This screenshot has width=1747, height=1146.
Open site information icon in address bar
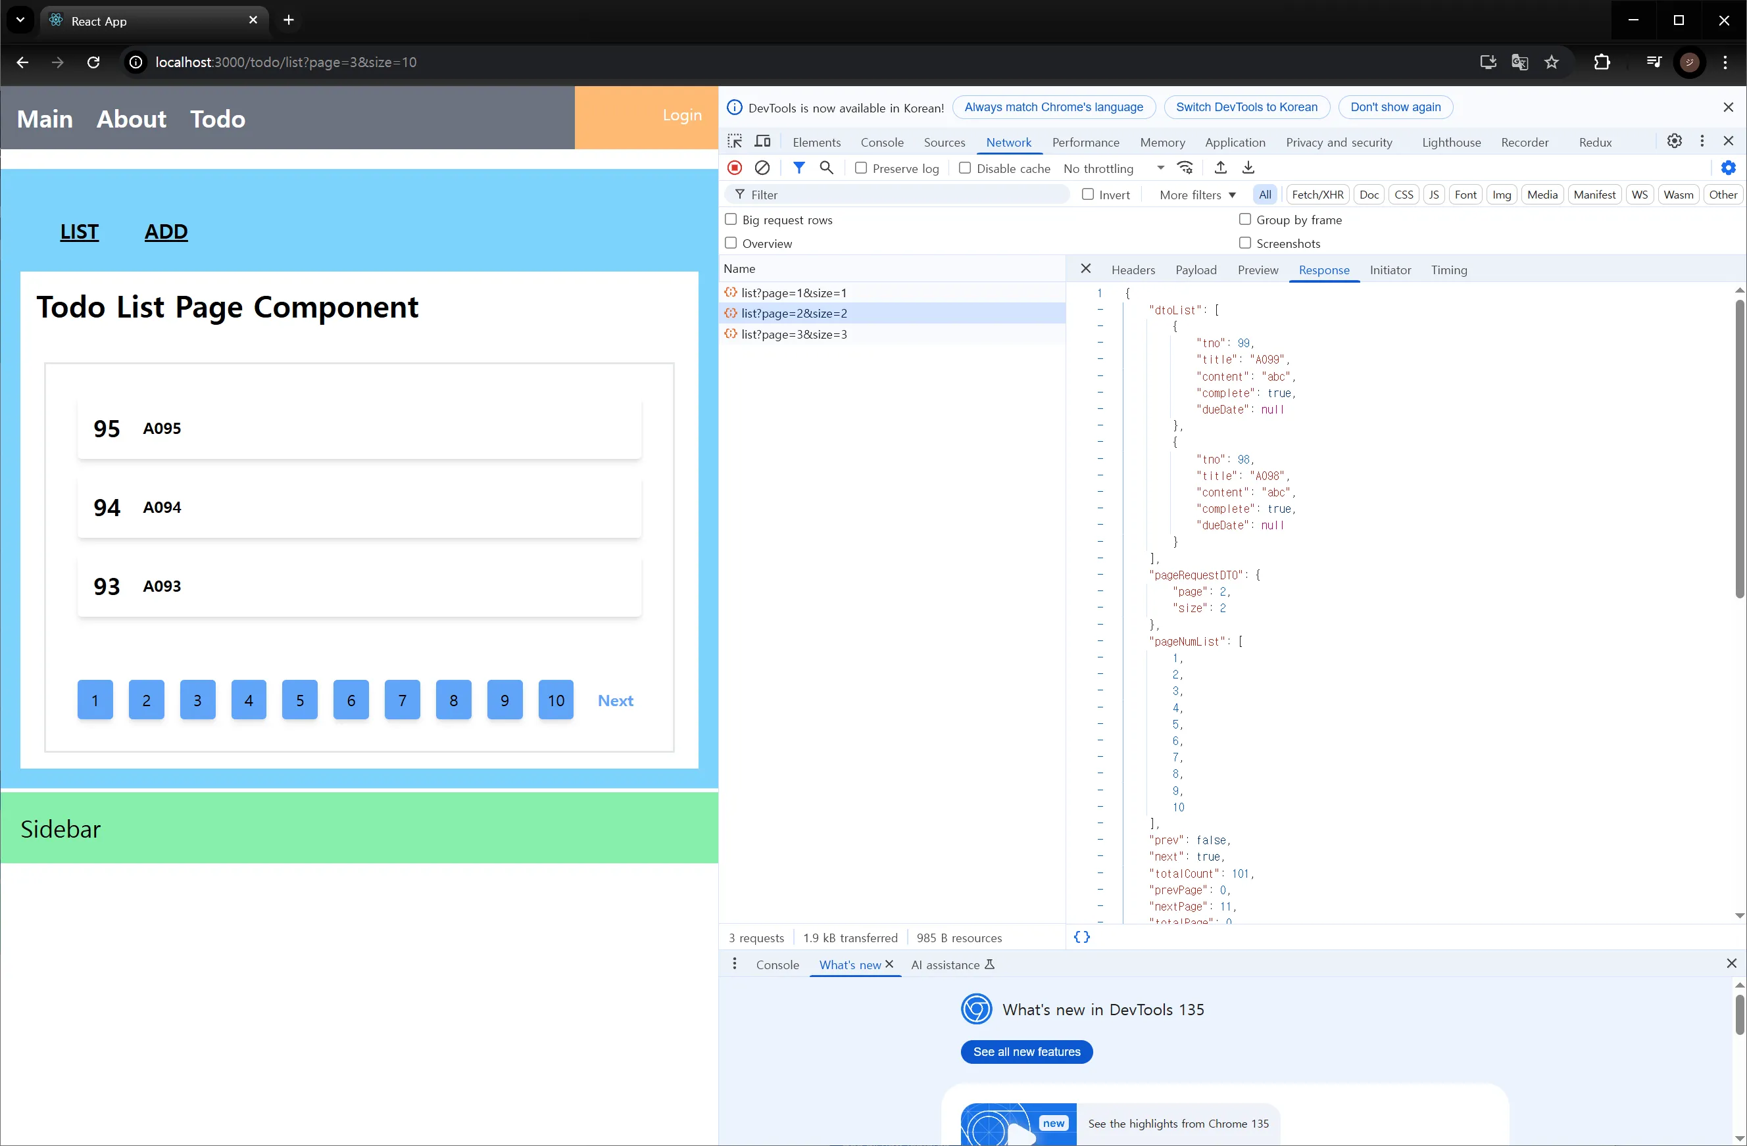135,62
